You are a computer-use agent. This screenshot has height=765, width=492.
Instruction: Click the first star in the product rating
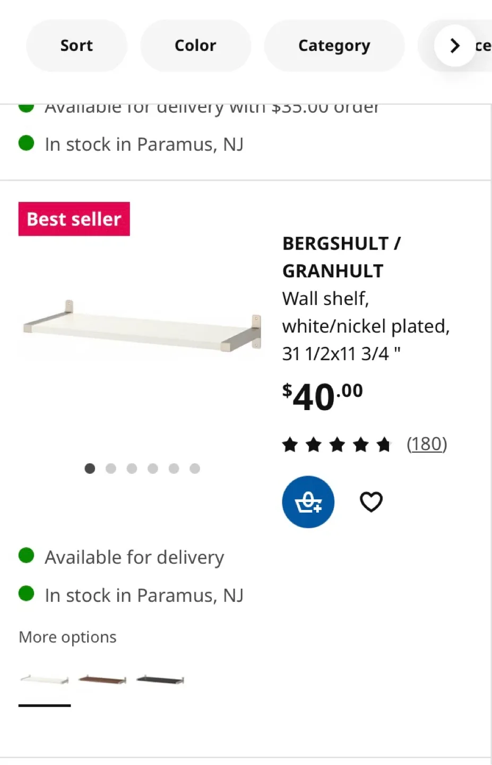coord(290,444)
